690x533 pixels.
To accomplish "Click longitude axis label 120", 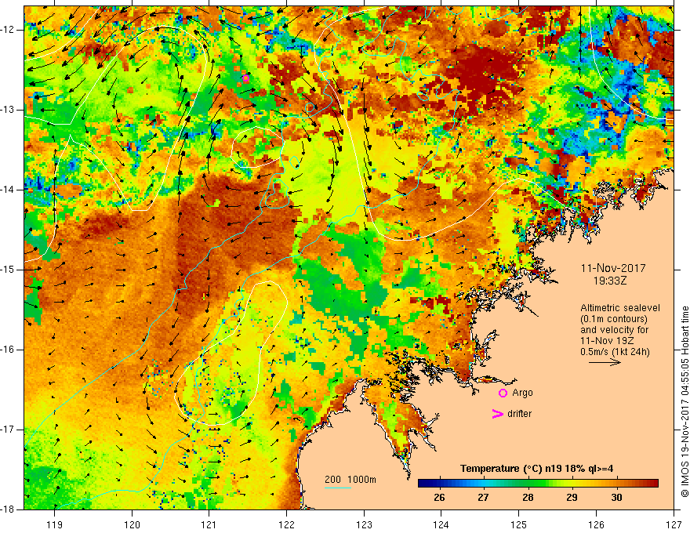I will (132, 524).
